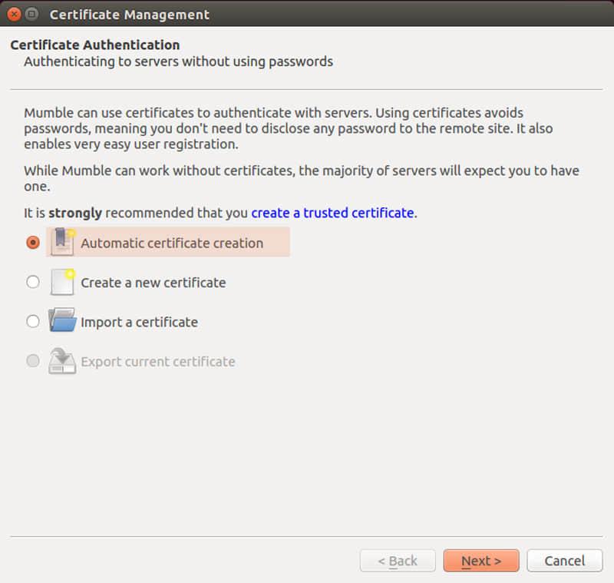Click the Automatic certificate creation icon

pyautogui.click(x=63, y=242)
